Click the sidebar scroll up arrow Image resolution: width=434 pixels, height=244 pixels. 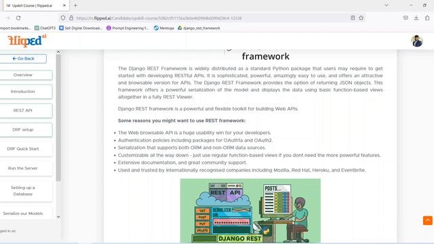click(58, 52)
